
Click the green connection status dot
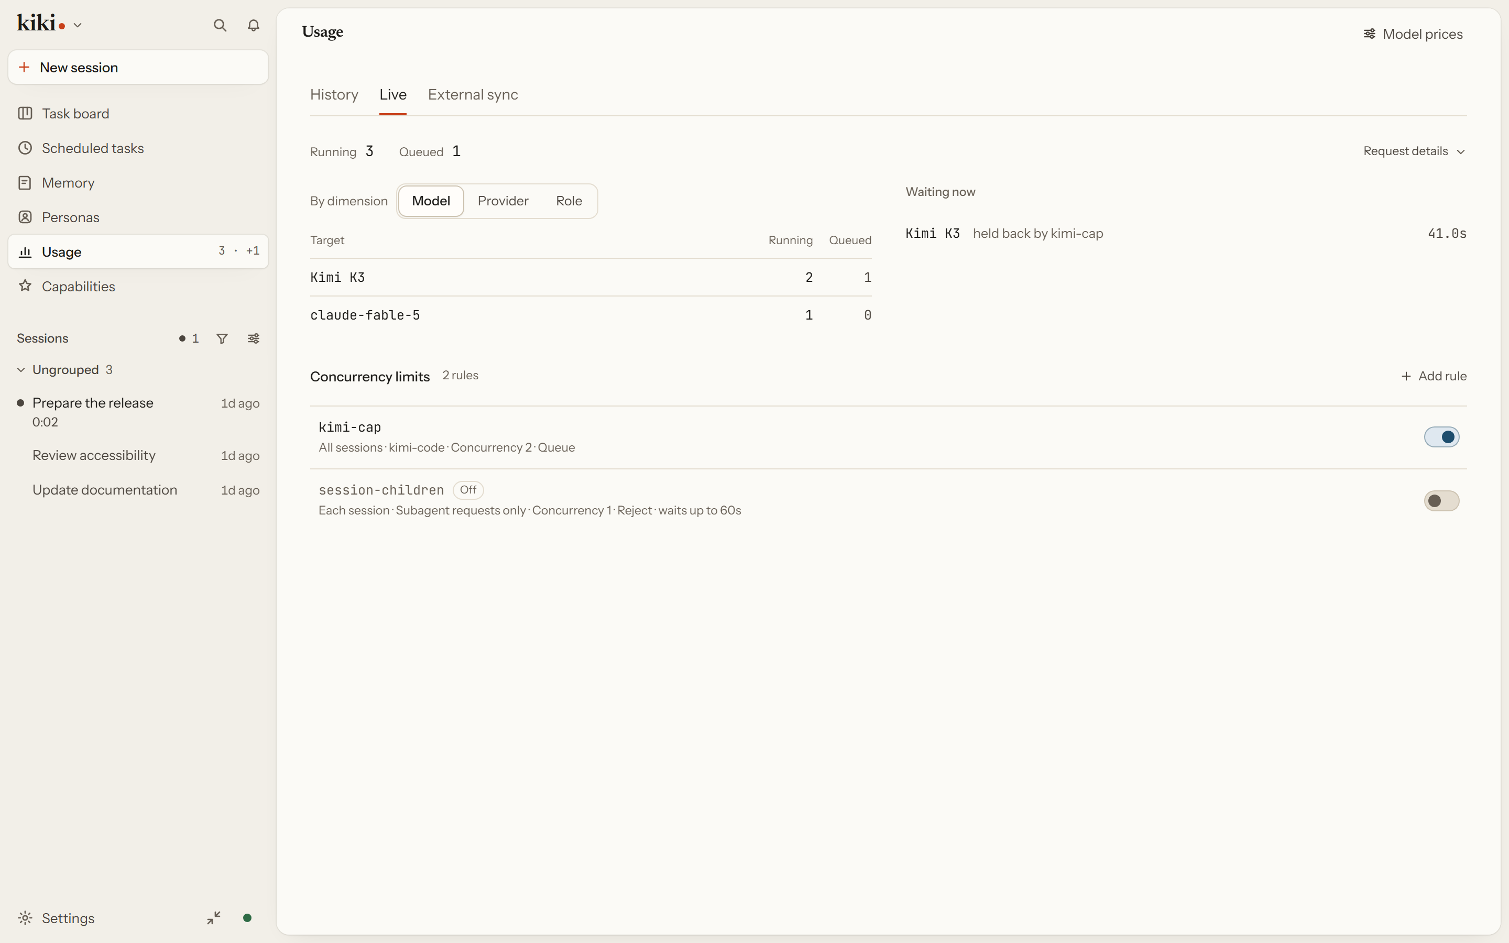[x=247, y=918]
